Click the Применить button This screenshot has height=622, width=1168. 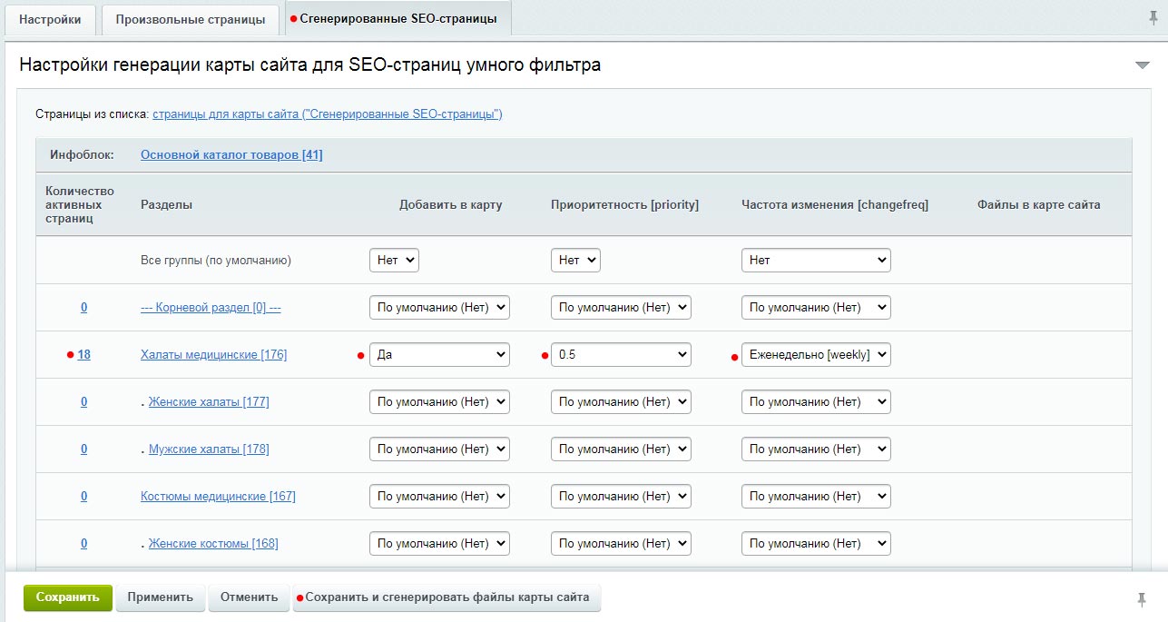point(160,597)
